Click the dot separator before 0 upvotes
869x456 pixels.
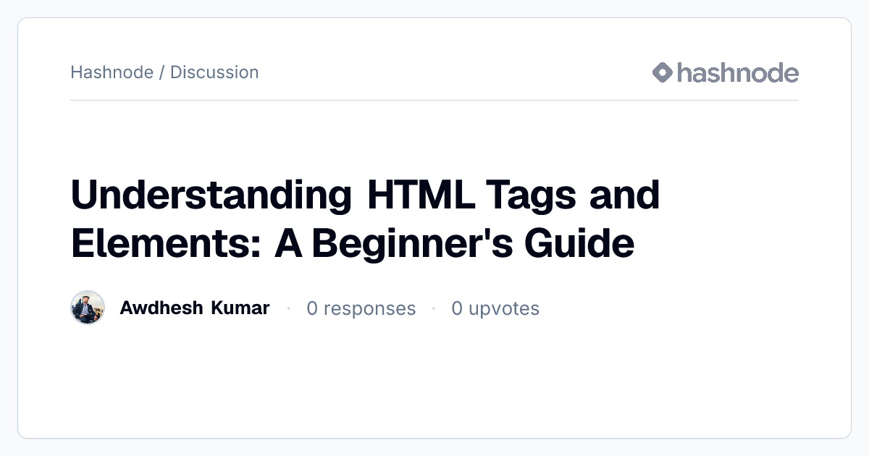click(433, 308)
